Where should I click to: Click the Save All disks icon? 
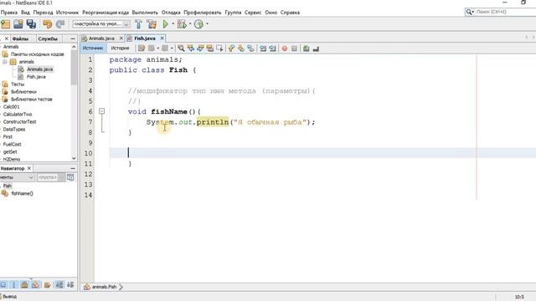(31, 24)
